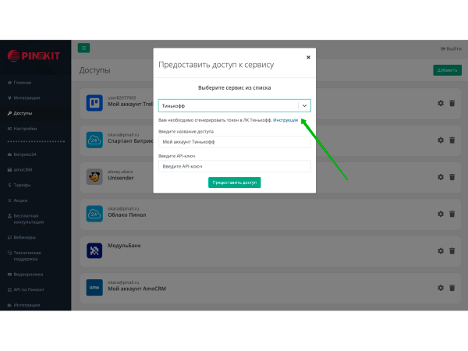Select Настройки in the sidebar menu
This screenshot has width=468, height=351.
click(25, 128)
